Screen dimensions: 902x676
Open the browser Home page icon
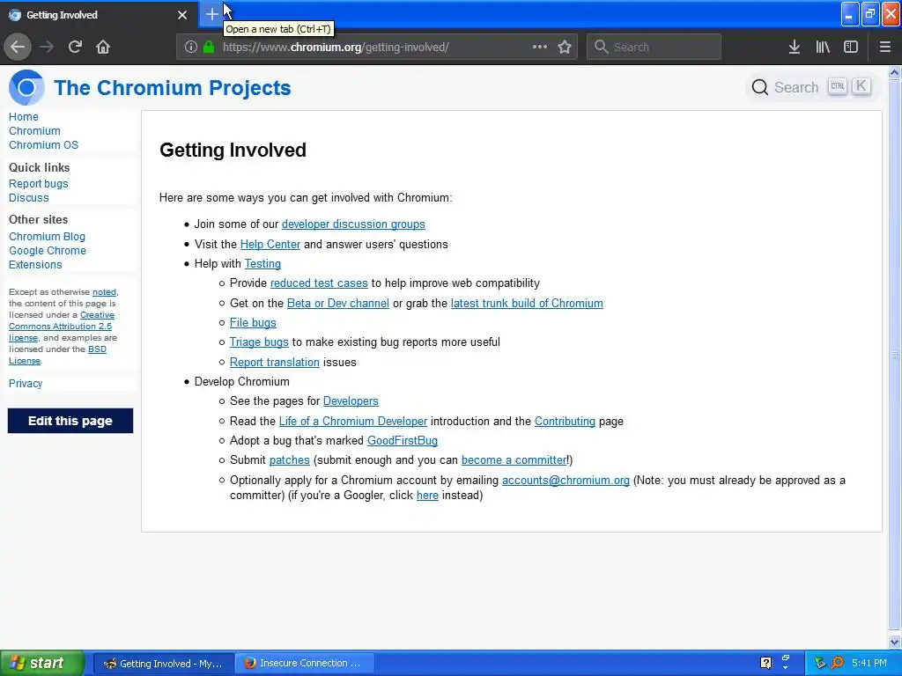tap(103, 47)
